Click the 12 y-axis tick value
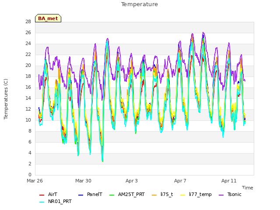This screenshot has height=210, width=280. click(28, 109)
